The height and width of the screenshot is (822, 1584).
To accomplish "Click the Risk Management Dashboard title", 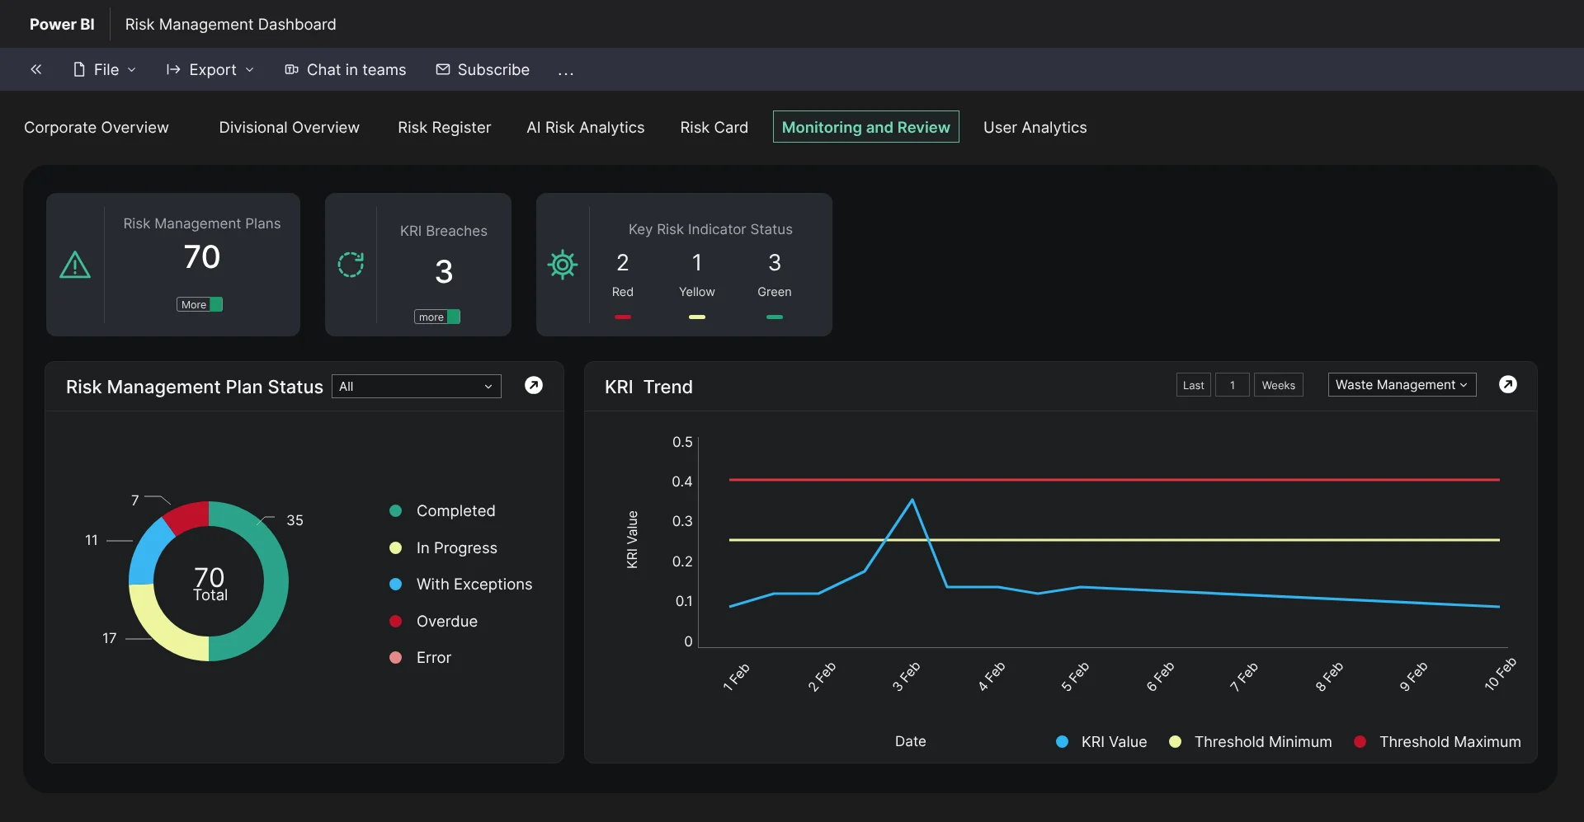I will [230, 24].
